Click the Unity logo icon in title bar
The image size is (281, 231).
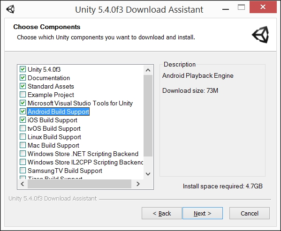[x=10, y=9]
